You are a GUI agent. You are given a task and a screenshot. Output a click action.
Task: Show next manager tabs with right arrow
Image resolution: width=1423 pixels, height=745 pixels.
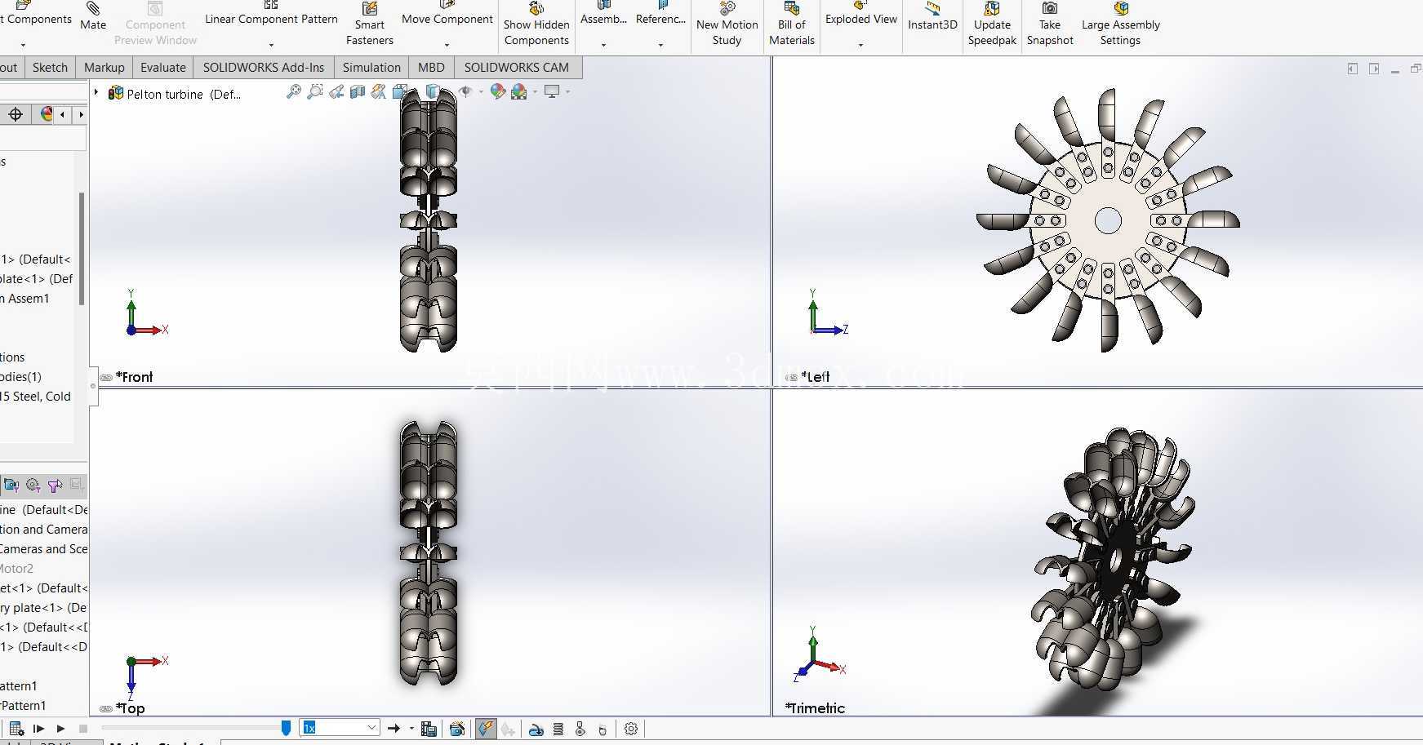[x=81, y=114]
